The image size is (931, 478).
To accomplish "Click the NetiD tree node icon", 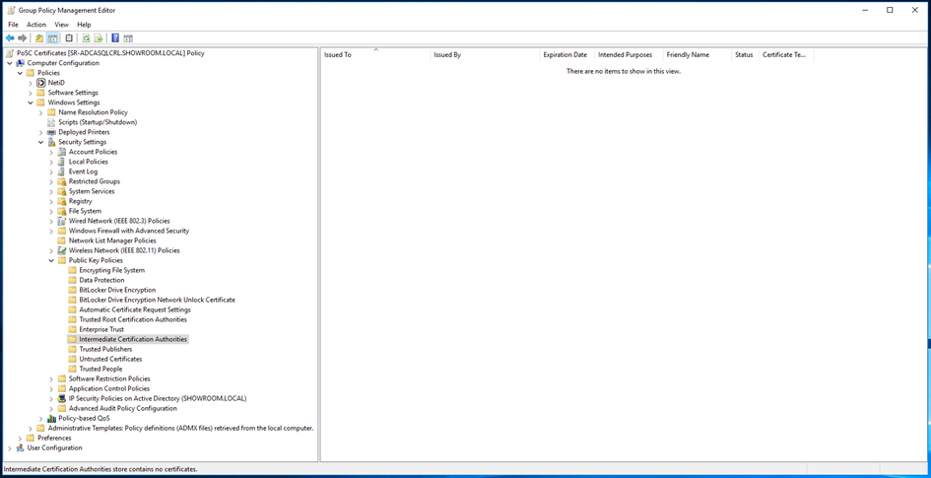I will pyautogui.click(x=41, y=83).
